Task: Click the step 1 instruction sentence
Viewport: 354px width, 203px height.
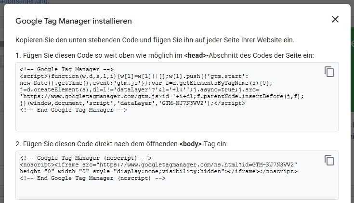Action: [164, 55]
